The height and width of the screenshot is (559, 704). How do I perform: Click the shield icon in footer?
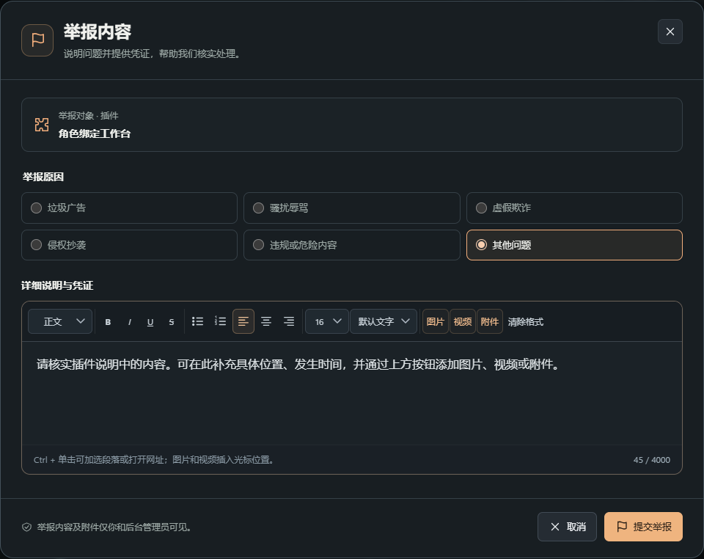(x=26, y=527)
